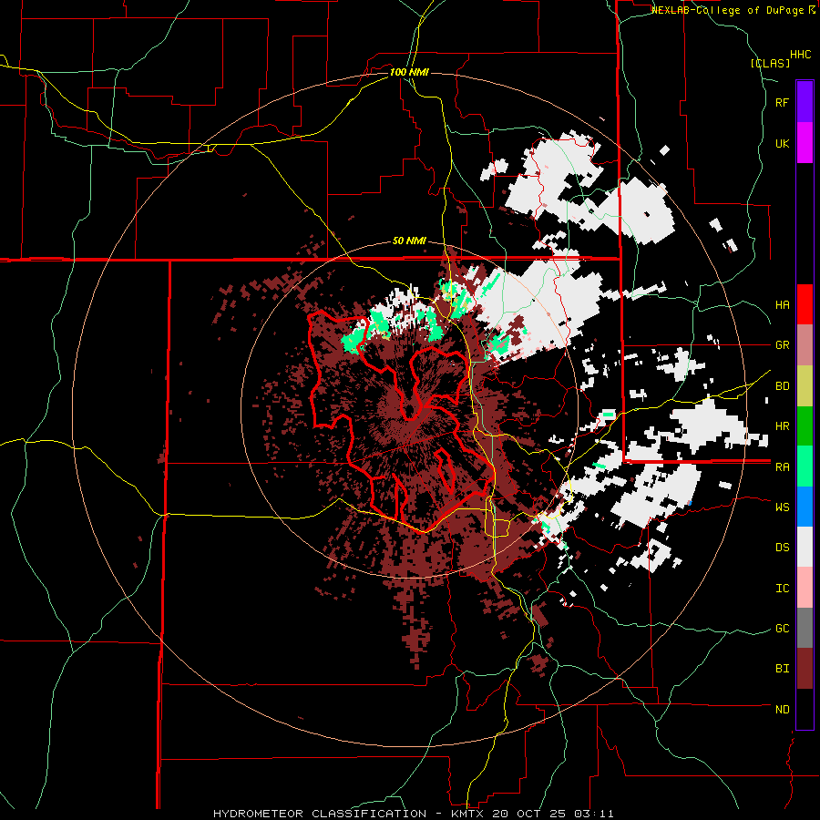Click the RF purple legend color
This screenshot has height=820, width=820.
pos(805,101)
